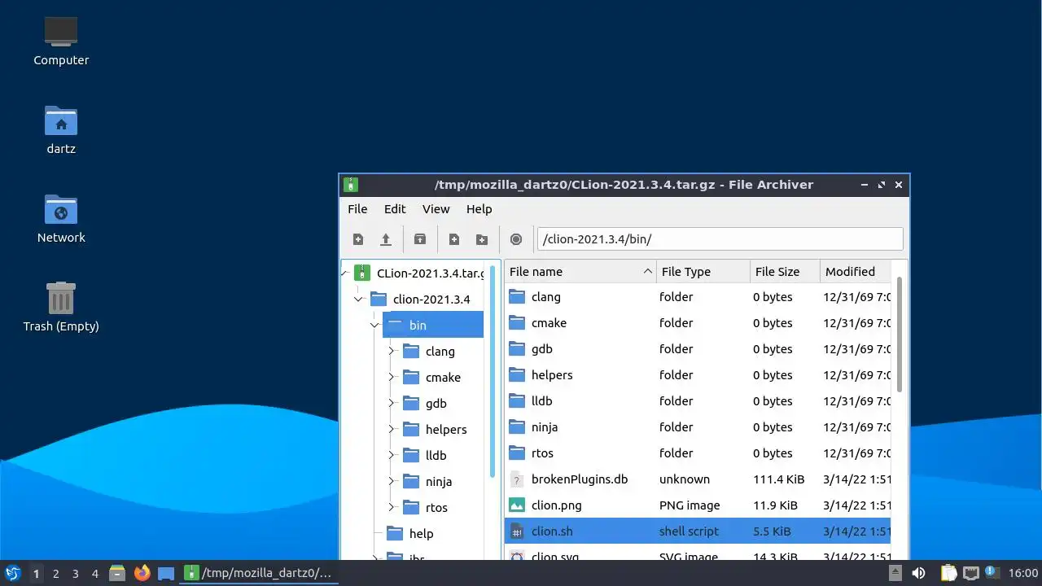Viewport: 1042px width, 586px height.
Task: Expand the clang tree node
Action: 391,352
